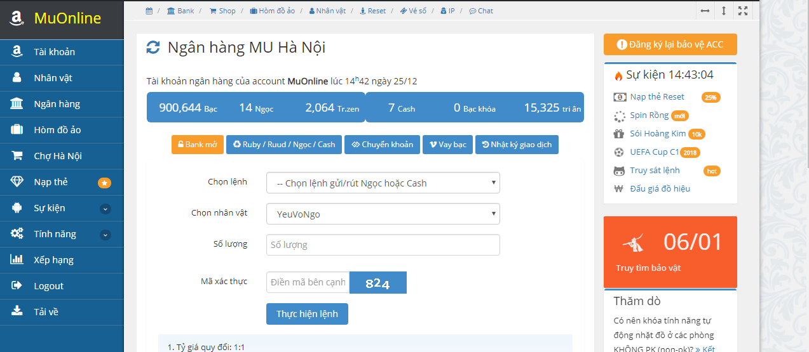Screen dimensions: 809x352
Task: Click the Thực hiện lệnh button
Action: click(x=307, y=314)
